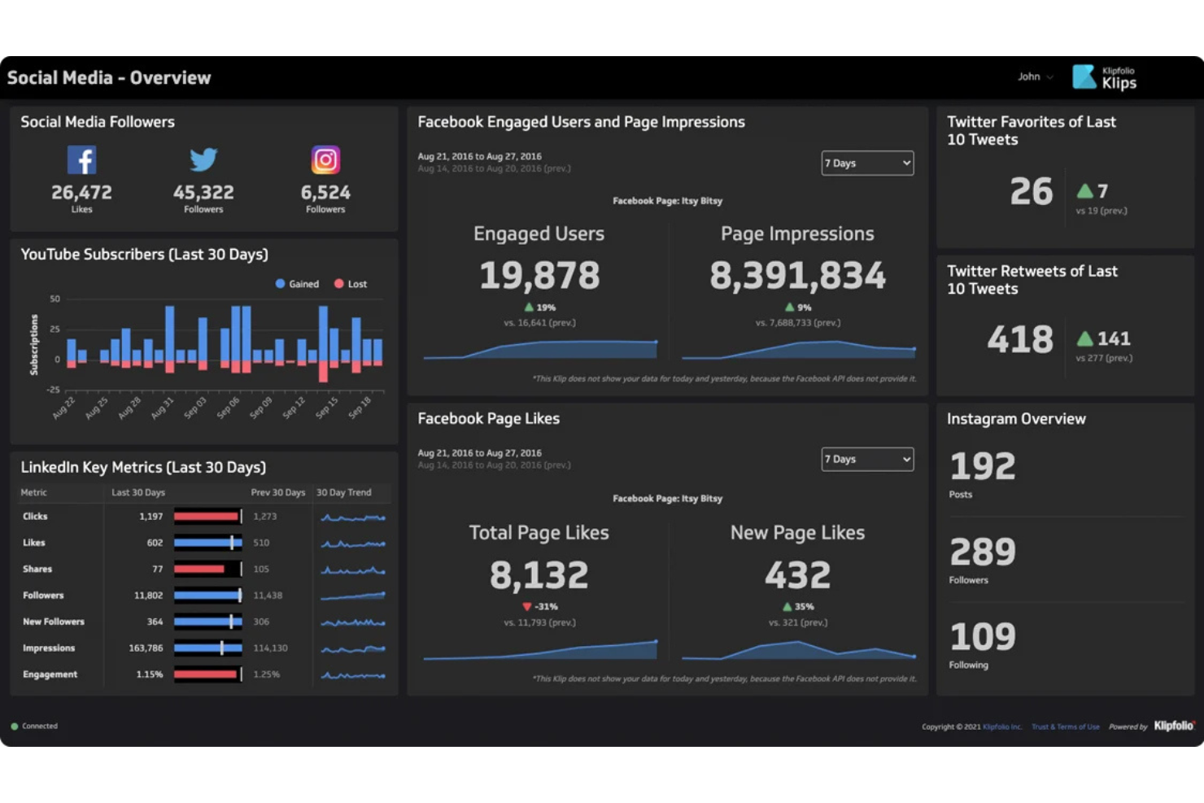Viewport: 1204px width, 803px height.
Task: Click the red Lost legend dot
Action: click(x=339, y=284)
